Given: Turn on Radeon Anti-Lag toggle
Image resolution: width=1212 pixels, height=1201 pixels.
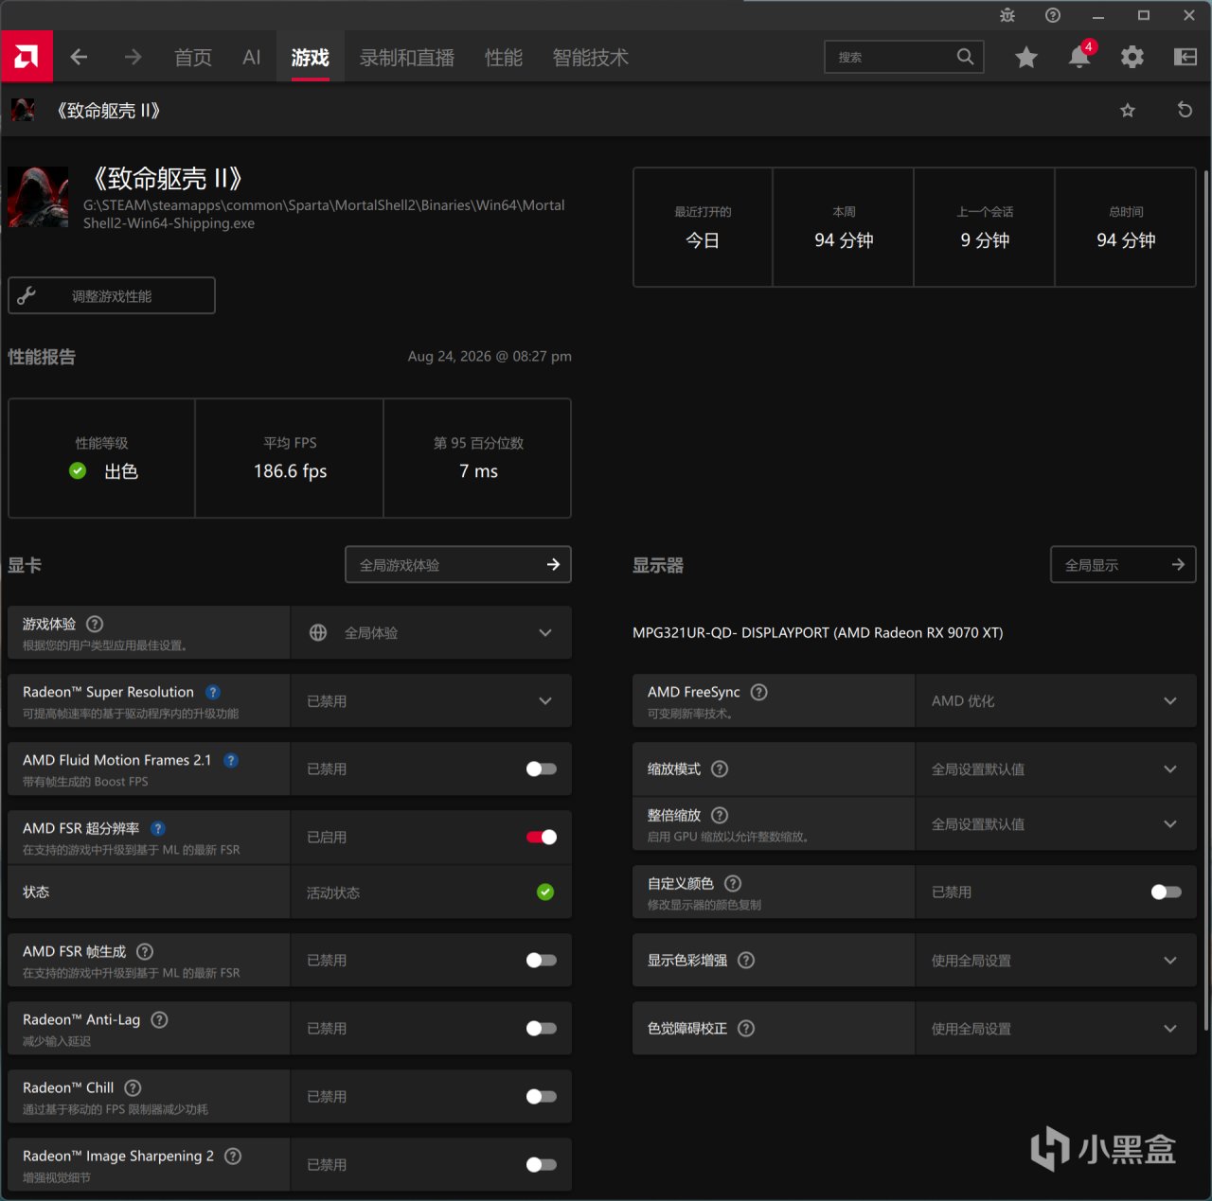Looking at the screenshot, I should point(542,1028).
